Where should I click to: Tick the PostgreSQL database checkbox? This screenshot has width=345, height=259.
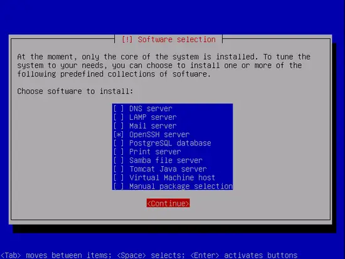[x=119, y=143]
